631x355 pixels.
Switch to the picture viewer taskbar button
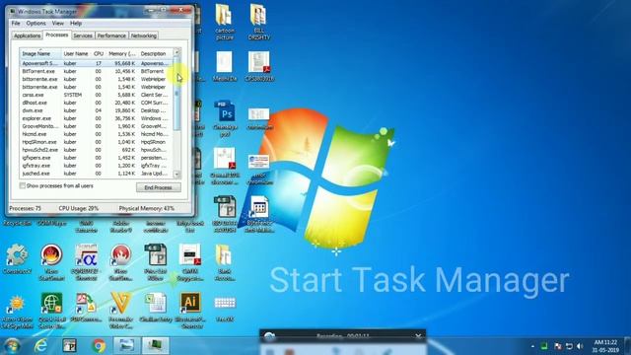pyautogui.click(x=127, y=346)
